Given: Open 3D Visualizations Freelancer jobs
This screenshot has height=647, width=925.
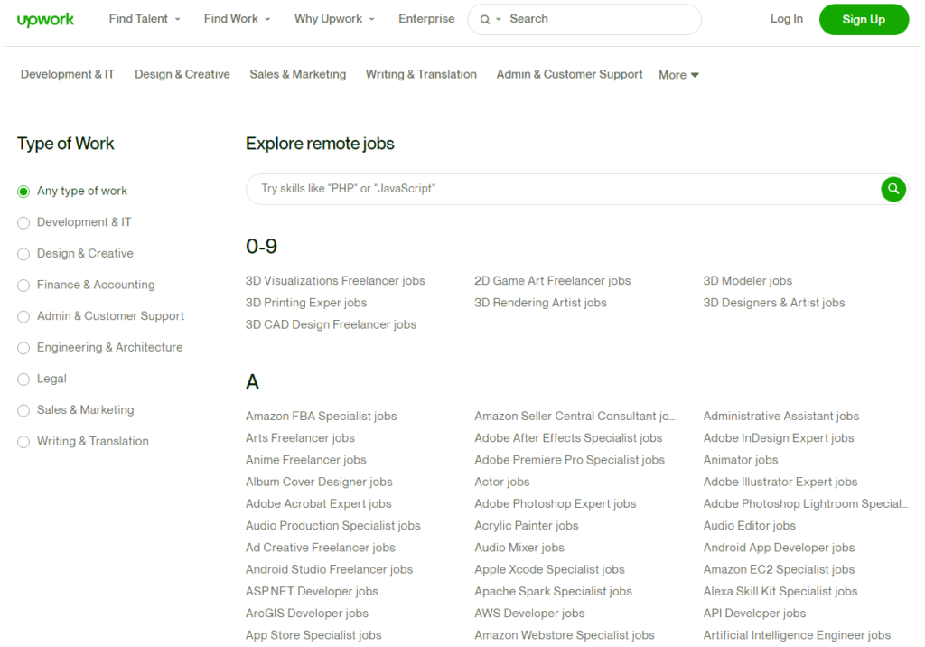Looking at the screenshot, I should (x=335, y=281).
